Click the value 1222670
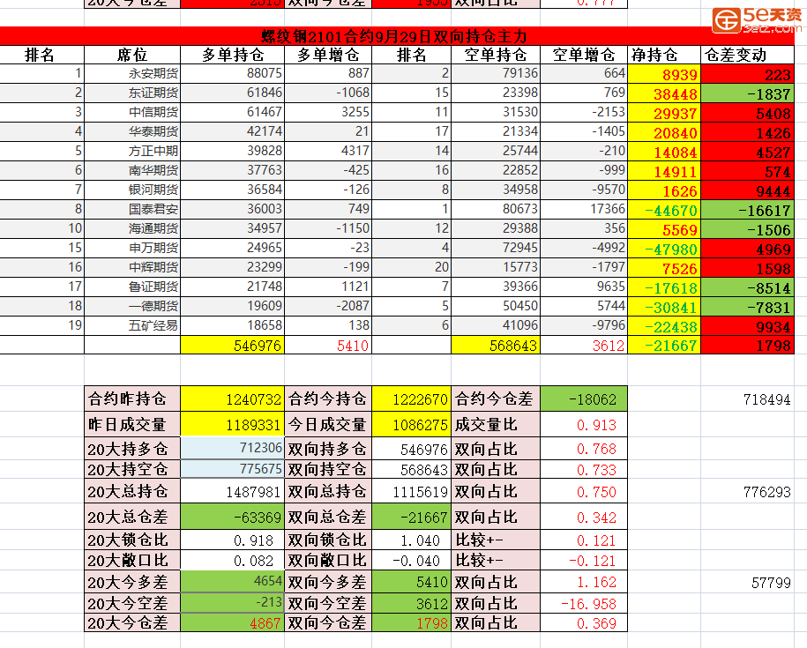Screen dimensions: 807x648 tap(411, 398)
